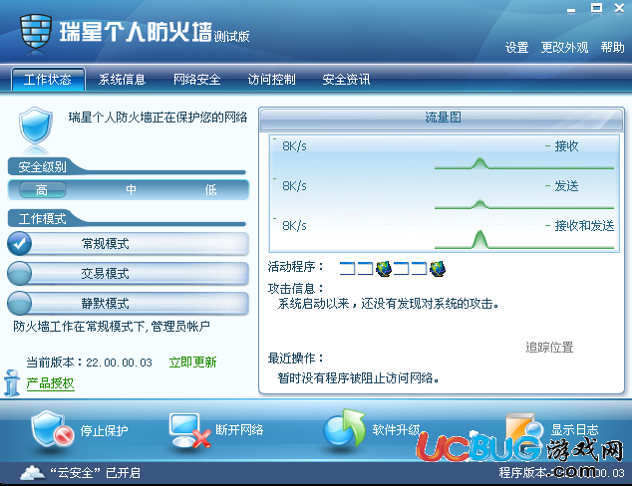Image resolution: width=632 pixels, height=486 pixels.
Task: Click the 追踪位置 button
Action: click(x=549, y=348)
